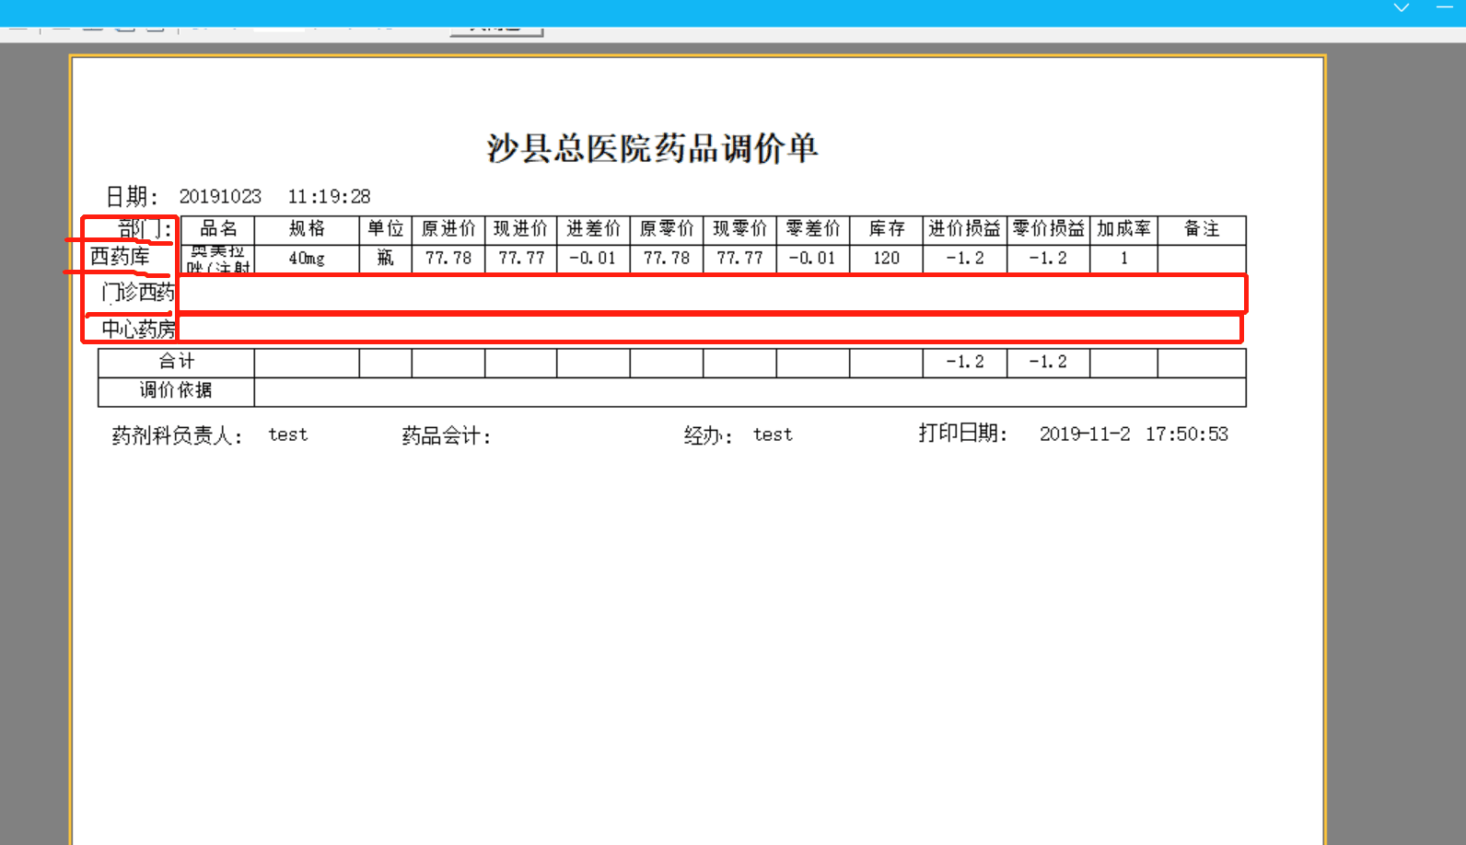
Task: Click the 77.78 value under 原零价
Action: [x=667, y=259]
